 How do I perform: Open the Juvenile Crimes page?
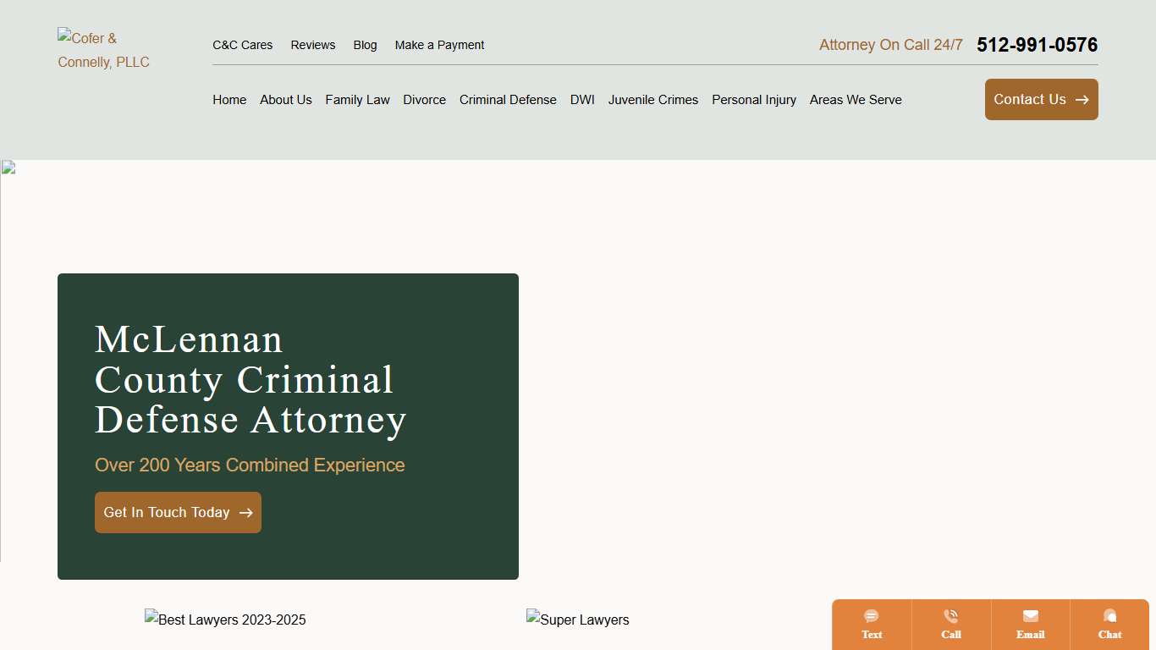click(653, 99)
